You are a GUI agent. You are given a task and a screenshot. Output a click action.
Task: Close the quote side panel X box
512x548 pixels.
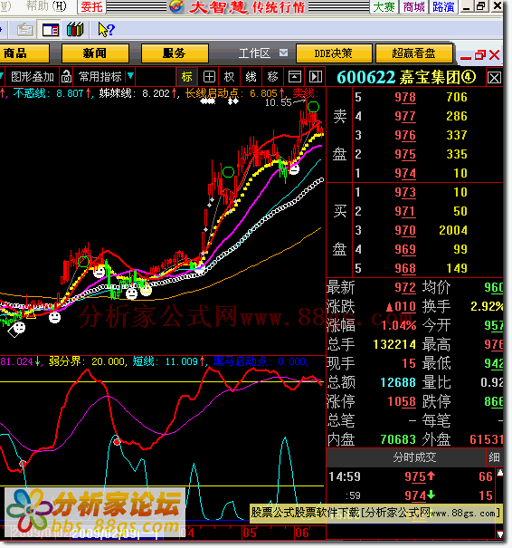pos(494,78)
